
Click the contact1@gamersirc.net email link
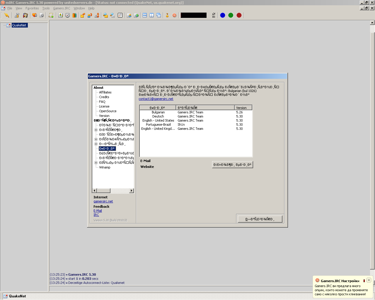pos(156,99)
